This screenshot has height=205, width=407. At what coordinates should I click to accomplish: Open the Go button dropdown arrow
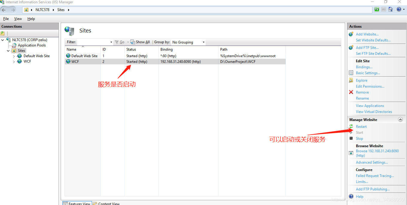pos(128,42)
